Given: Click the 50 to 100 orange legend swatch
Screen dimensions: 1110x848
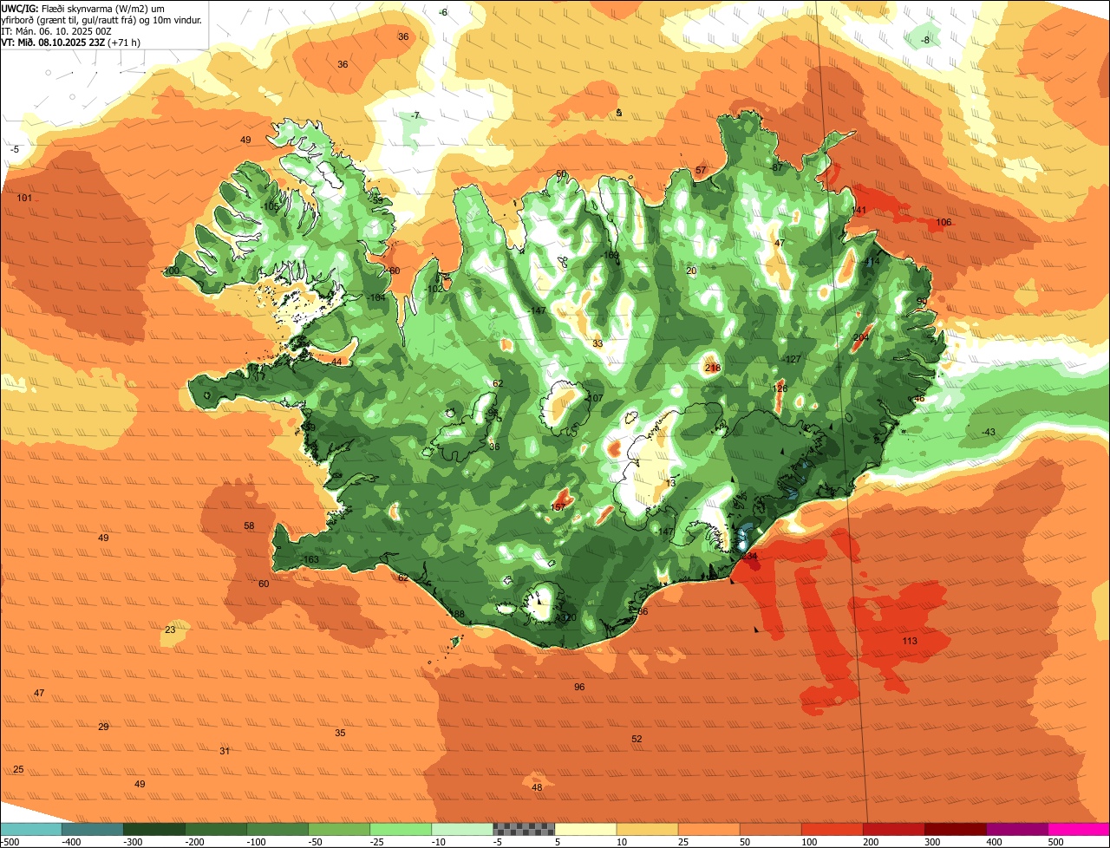Looking at the screenshot, I should tap(770, 829).
